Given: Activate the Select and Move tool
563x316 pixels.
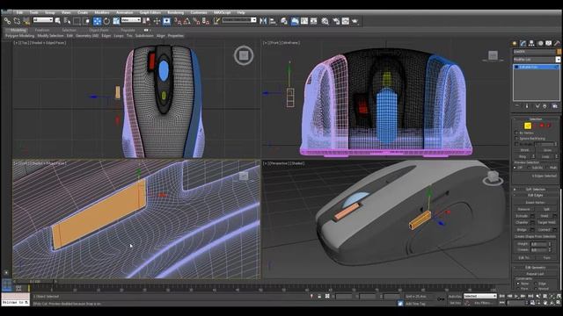Looking at the screenshot, I should click(97, 21).
